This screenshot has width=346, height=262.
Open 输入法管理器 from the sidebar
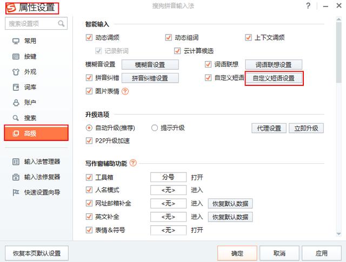pyautogui.click(x=36, y=162)
